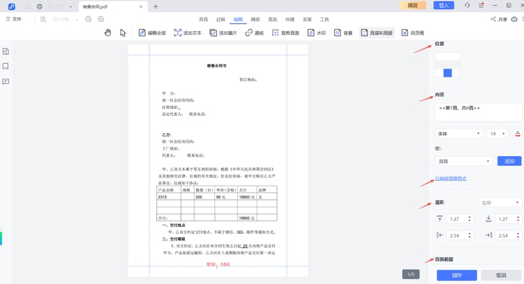Switch to the Tools (工具) tab
Viewport: 524px width, 284px height.
pyautogui.click(x=325, y=20)
